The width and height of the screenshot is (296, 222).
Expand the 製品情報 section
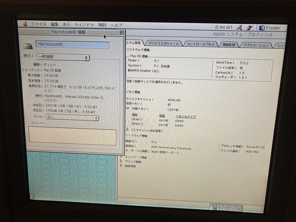(x=121, y=166)
